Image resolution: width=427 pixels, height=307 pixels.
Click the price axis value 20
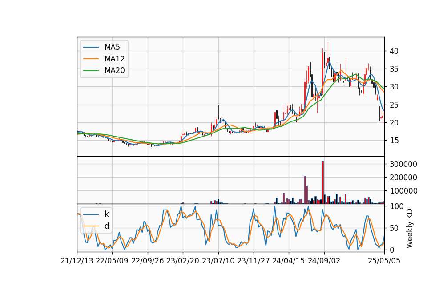[394, 123]
